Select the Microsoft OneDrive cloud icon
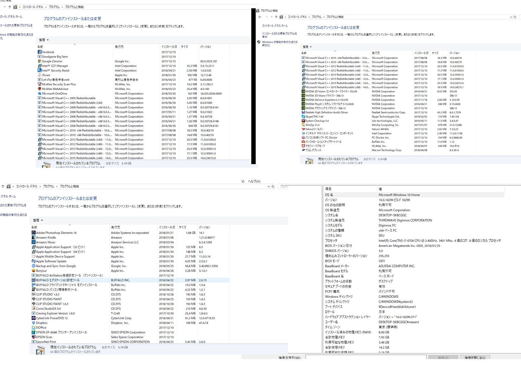This screenshot has width=521, height=368. pos(40,93)
